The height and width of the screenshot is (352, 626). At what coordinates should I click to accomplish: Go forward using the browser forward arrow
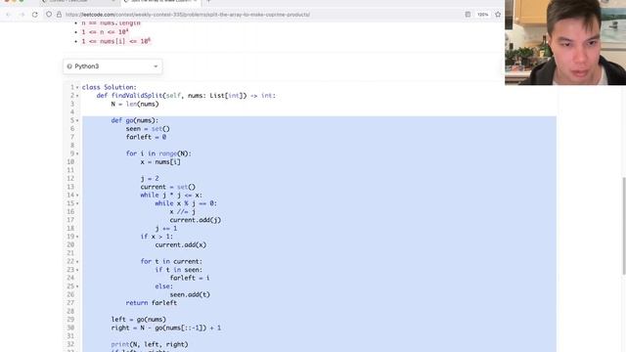pyautogui.click(x=22, y=15)
